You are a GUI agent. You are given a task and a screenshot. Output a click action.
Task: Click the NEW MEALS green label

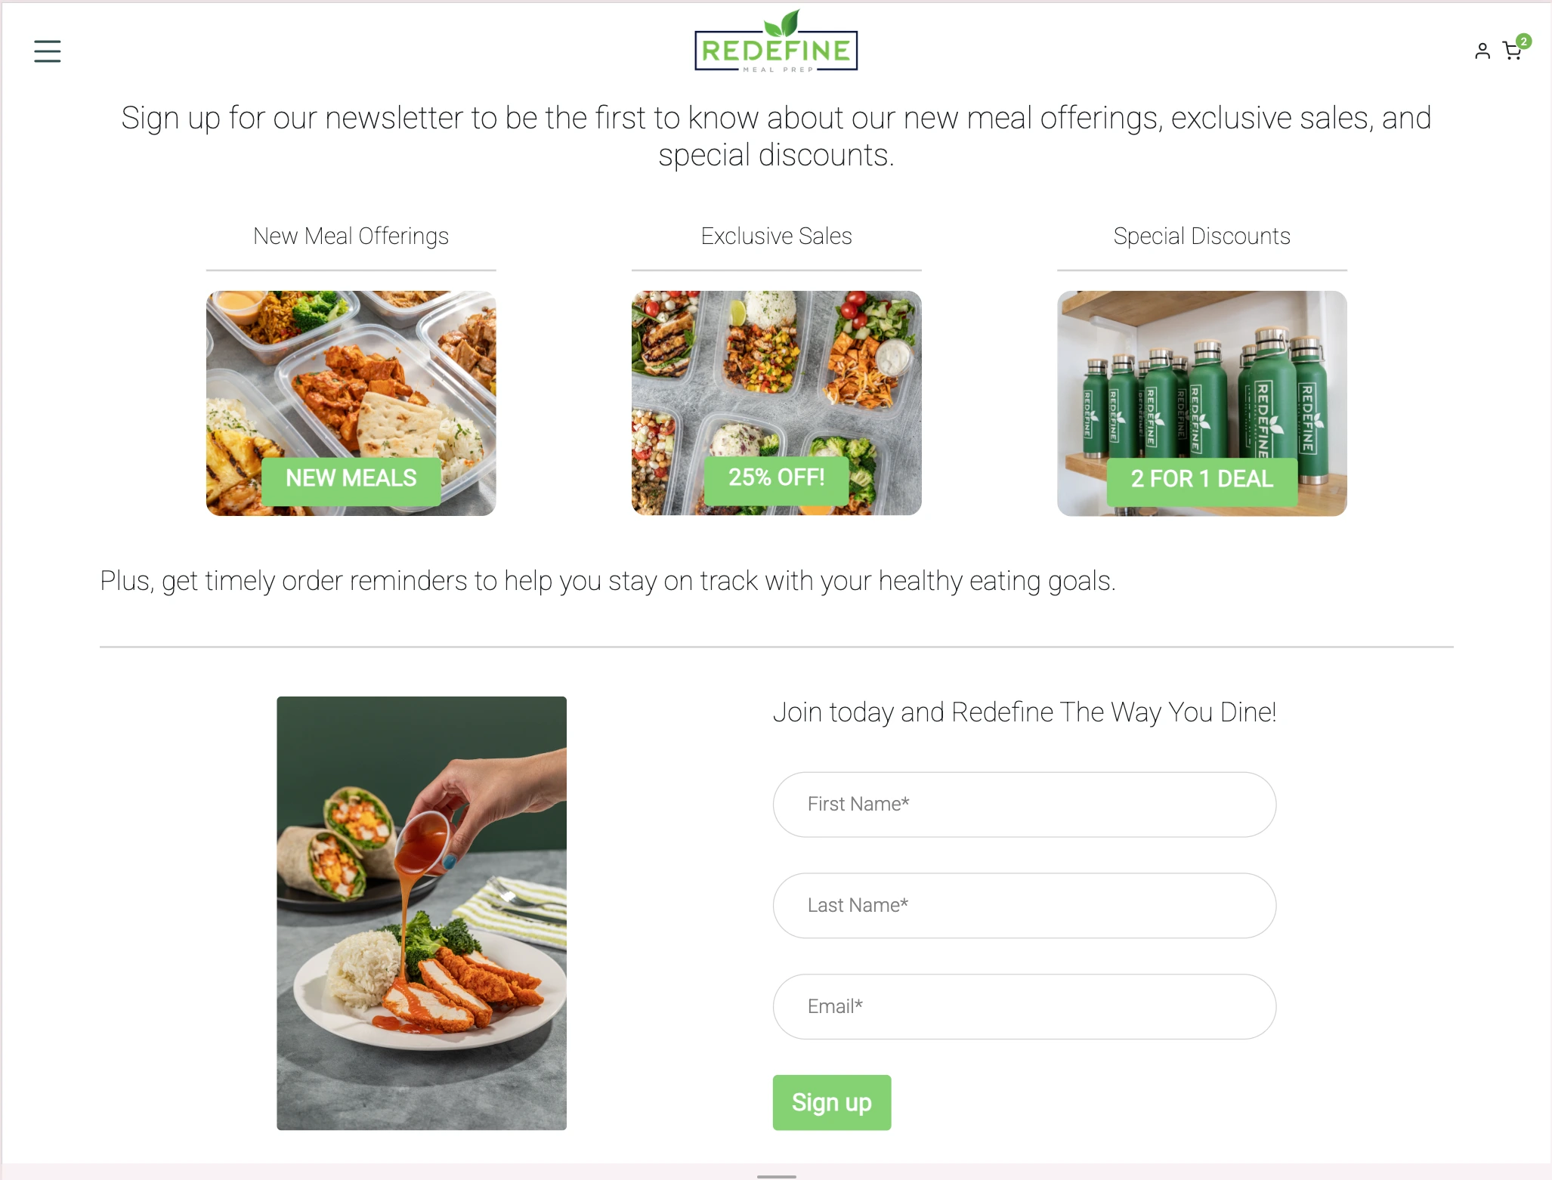[351, 478]
